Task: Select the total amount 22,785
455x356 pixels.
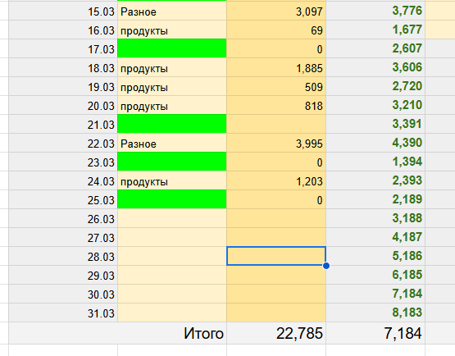Action: point(276,333)
